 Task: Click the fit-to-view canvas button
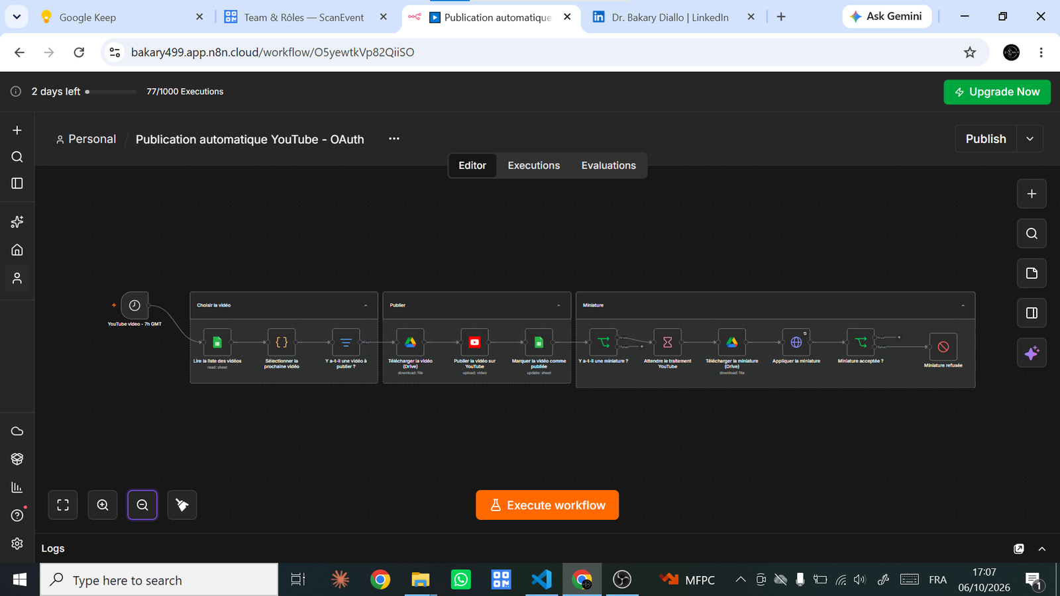tap(63, 505)
